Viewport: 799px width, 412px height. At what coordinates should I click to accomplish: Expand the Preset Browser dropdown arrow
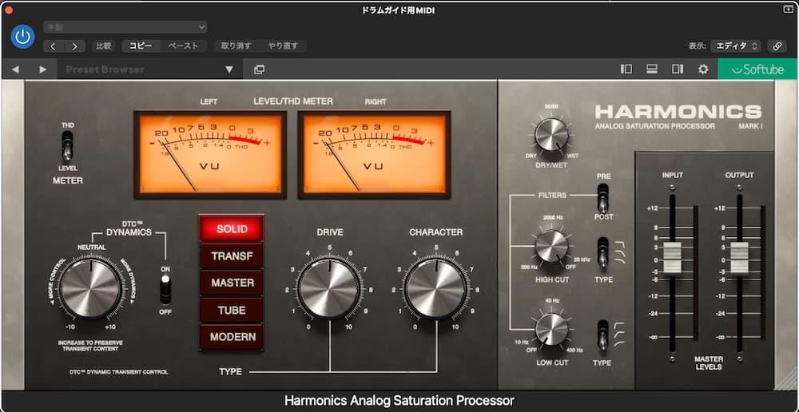click(229, 69)
